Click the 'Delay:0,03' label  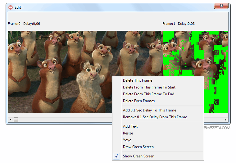pos(186,24)
